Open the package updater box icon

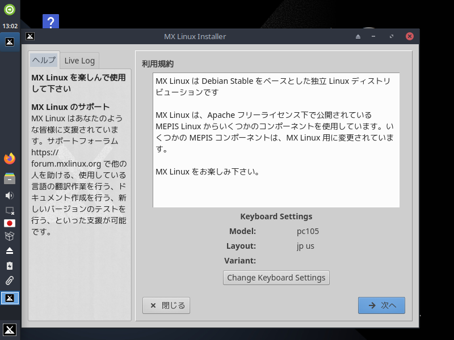(10, 236)
